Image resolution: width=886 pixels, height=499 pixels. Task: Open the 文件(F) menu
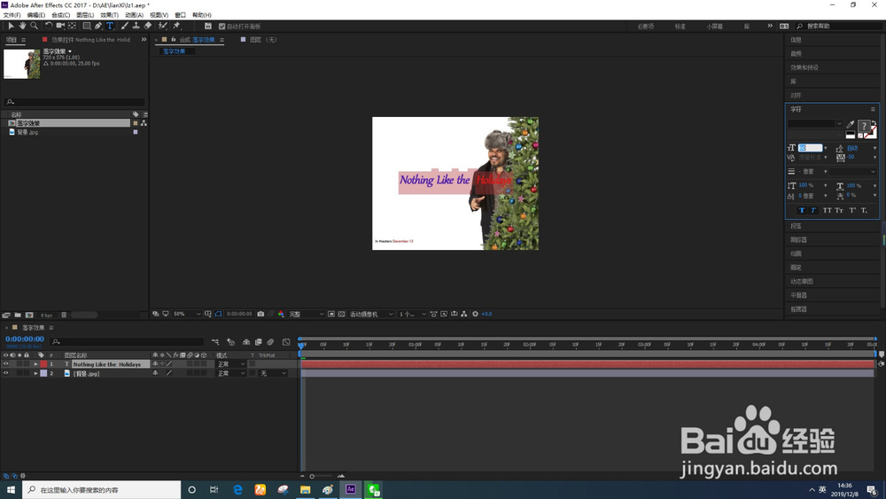[x=12, y=15]
